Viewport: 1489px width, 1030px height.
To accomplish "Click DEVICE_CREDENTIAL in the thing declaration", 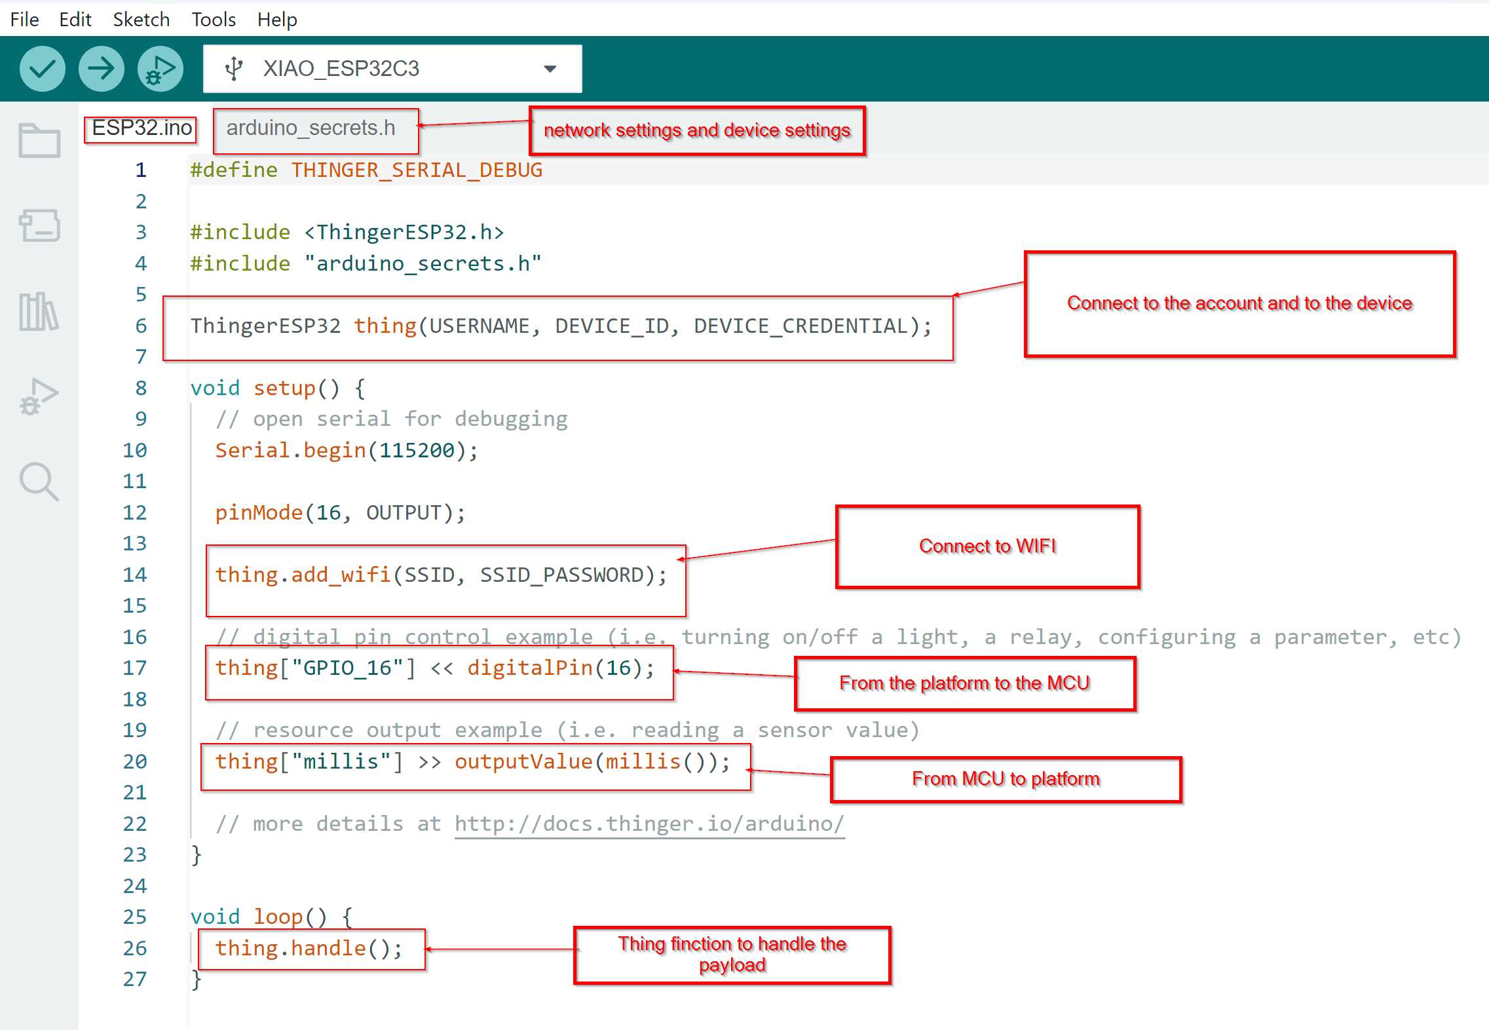I will tap(801, 326).
